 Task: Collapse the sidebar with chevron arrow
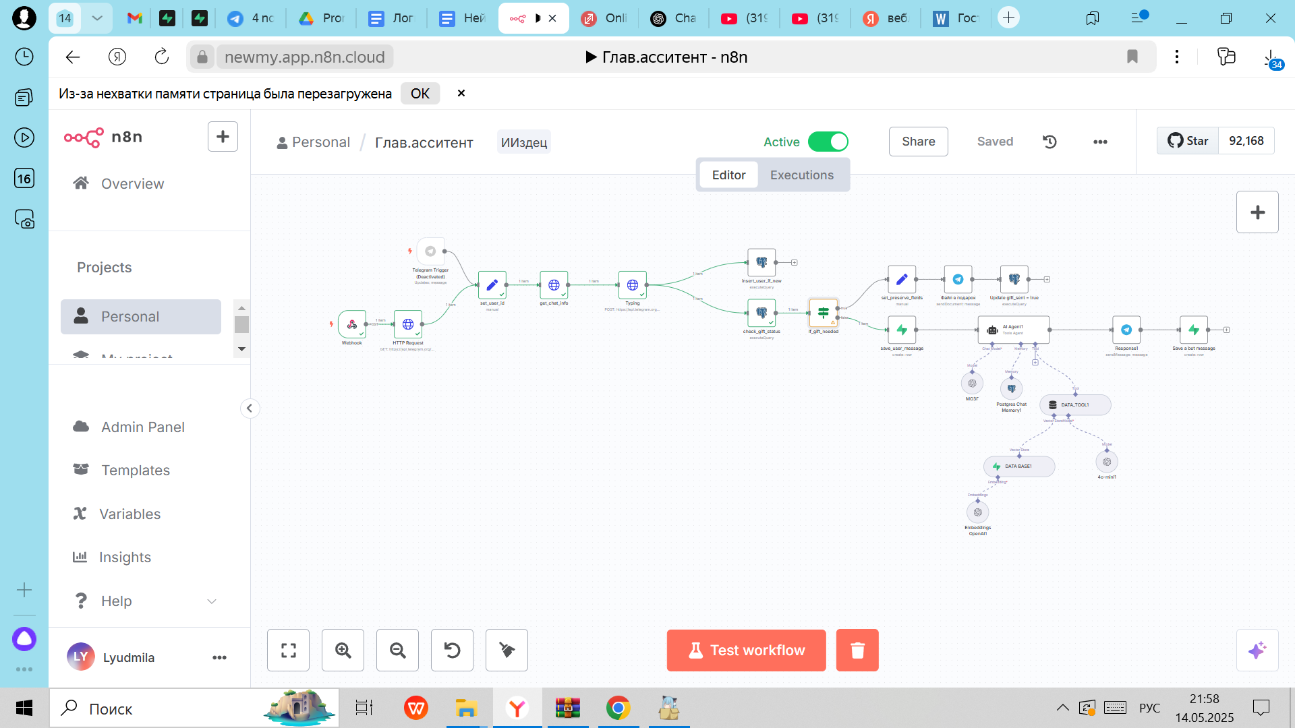tap(250, 408)
